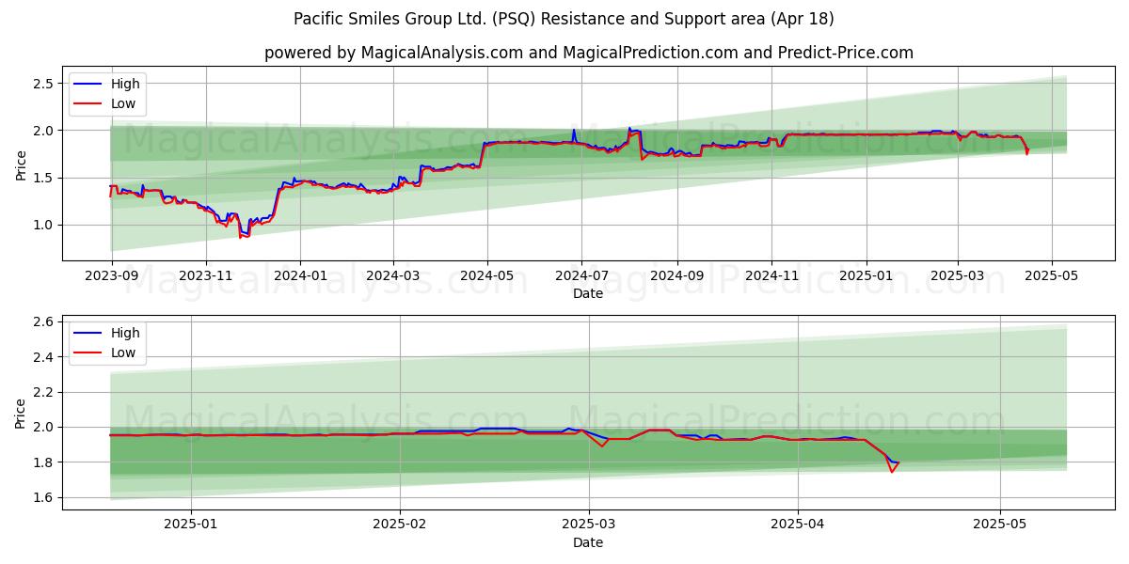Click the '2024-01' x-axis label on the top chart

300,277
